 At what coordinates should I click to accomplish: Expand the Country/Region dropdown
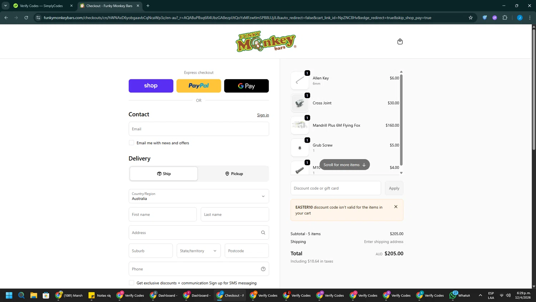click(199, 196)
